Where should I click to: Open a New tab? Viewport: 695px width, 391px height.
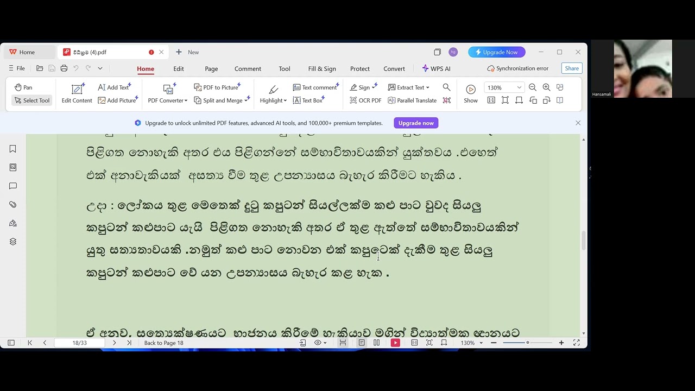coord(187,52)
